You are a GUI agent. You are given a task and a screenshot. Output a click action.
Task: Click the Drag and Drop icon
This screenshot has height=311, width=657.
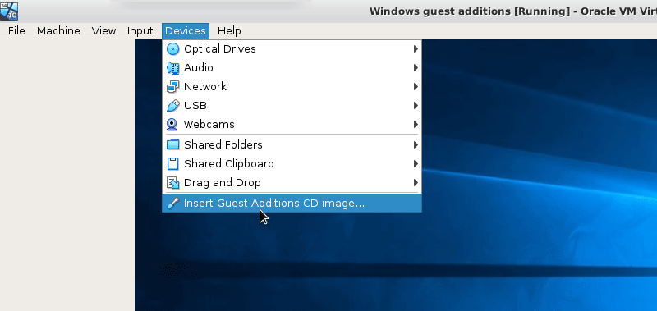172,182
